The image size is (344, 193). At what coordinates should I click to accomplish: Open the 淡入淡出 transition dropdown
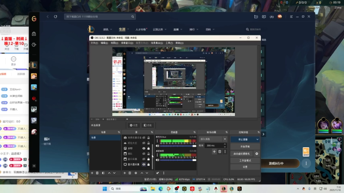[x=213, y=139]
